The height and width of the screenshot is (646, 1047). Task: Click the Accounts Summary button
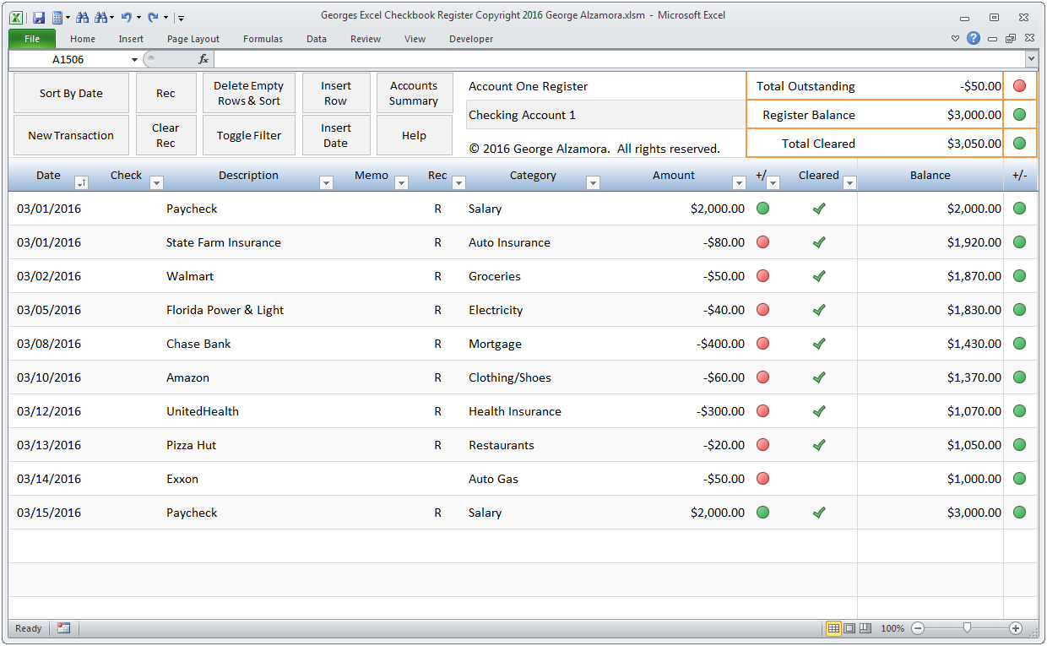click(x=415, y=93)
